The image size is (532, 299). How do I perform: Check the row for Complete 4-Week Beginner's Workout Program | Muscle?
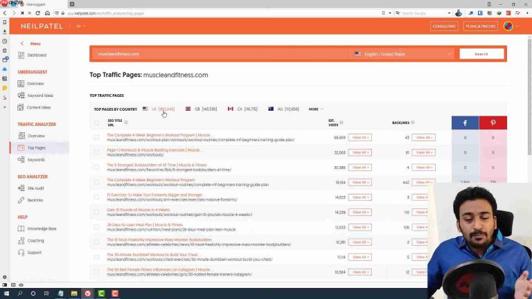click(x=97, y=137)
